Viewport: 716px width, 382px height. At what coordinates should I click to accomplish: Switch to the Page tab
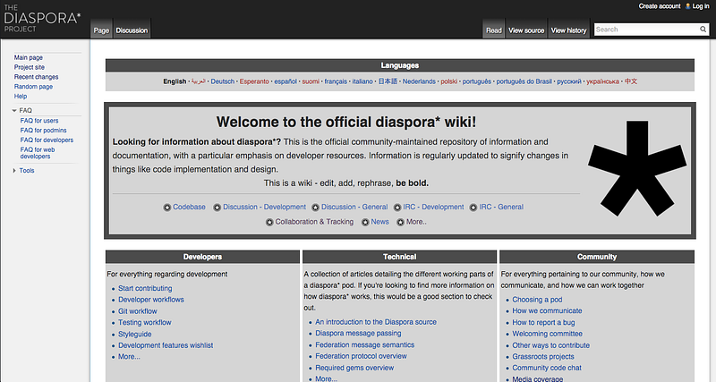coord(101,30)
